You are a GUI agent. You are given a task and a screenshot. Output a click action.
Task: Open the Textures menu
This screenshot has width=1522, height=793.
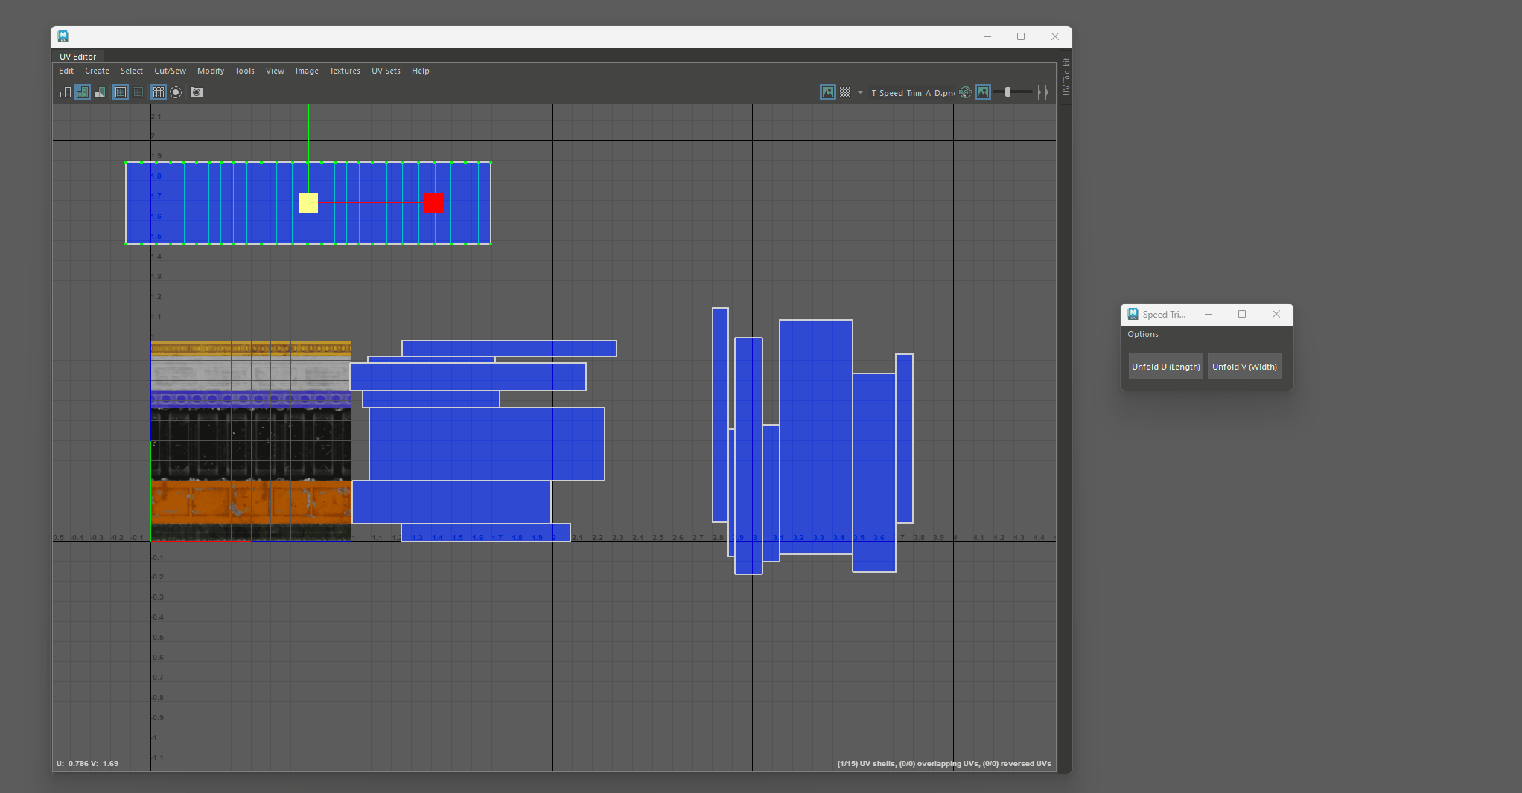345,71
